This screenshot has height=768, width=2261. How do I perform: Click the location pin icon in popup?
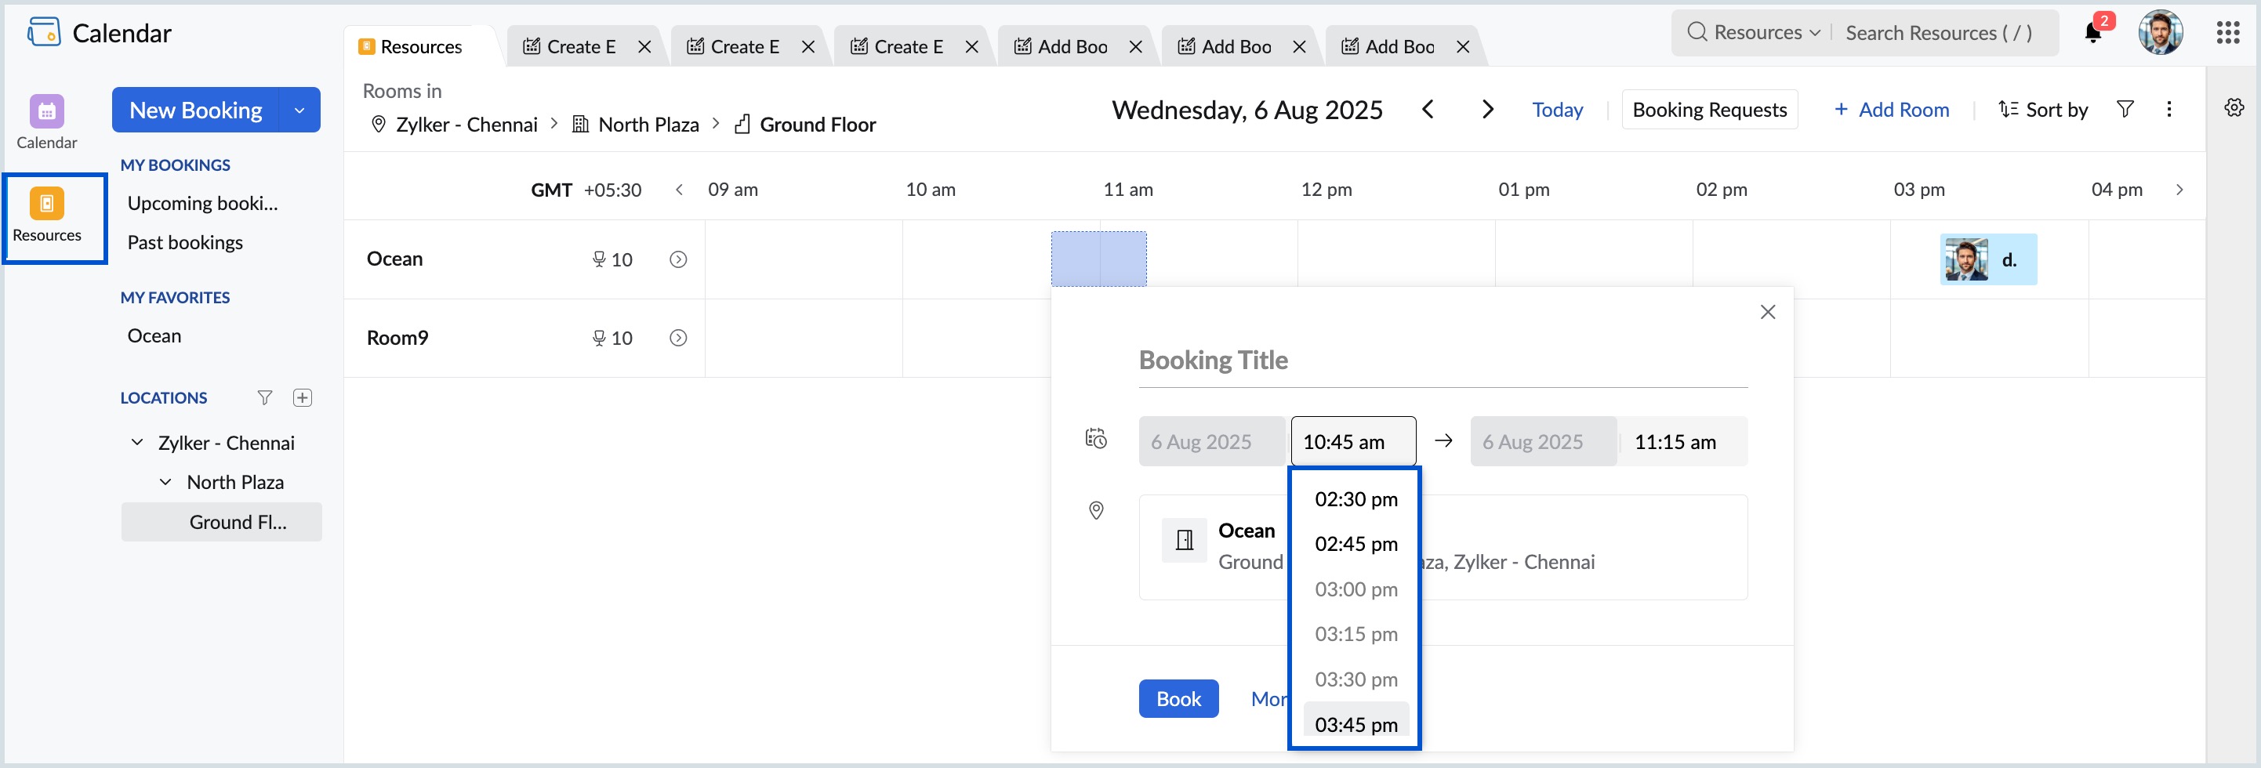pyautogui.click(x=1096, y=510)
